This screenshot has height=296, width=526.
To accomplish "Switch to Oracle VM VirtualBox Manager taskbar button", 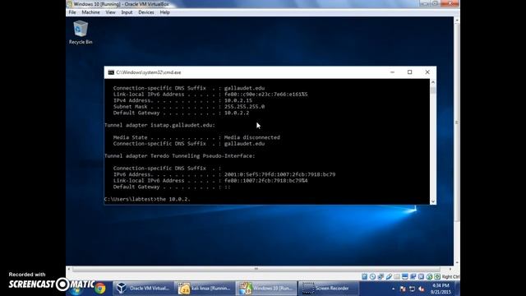I will [x=143, y=289].
